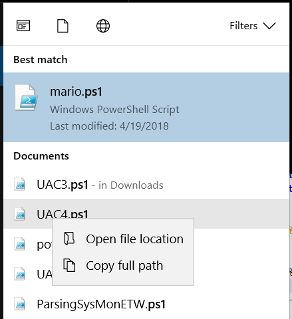292x319 pixels.
Task: Click the Filters chevron arrow
Action: pos(269,26)
